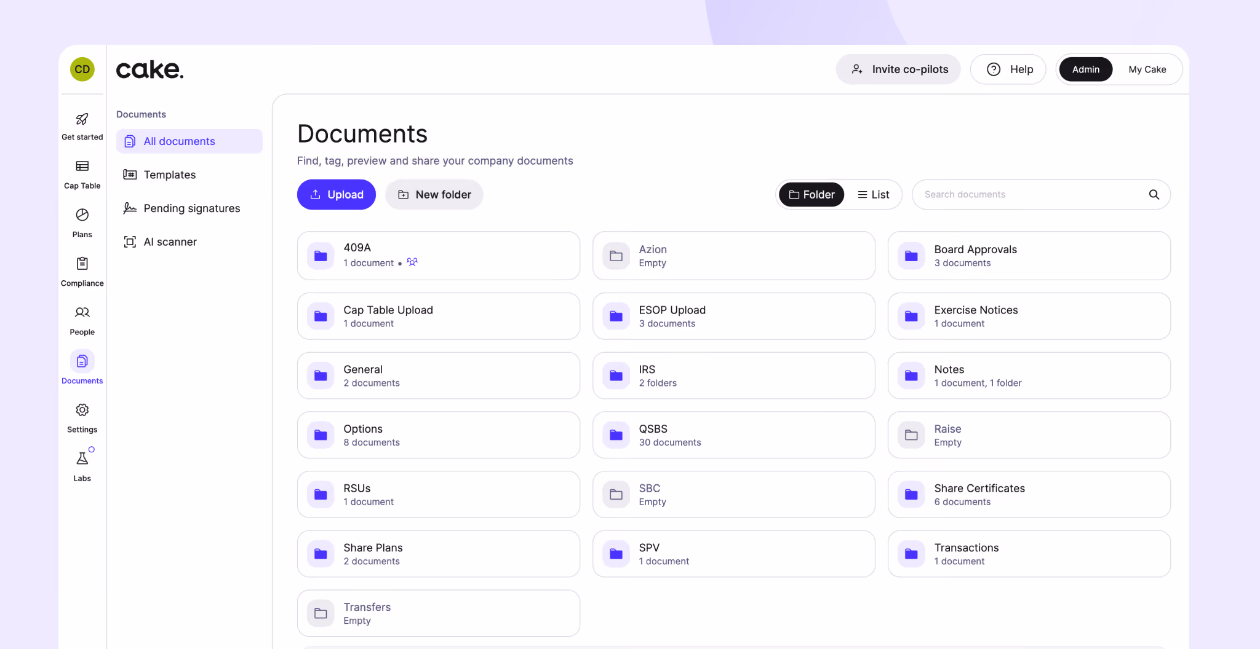Open the 'General' folder name
The image size is (1260, 649).
point(363,369)
